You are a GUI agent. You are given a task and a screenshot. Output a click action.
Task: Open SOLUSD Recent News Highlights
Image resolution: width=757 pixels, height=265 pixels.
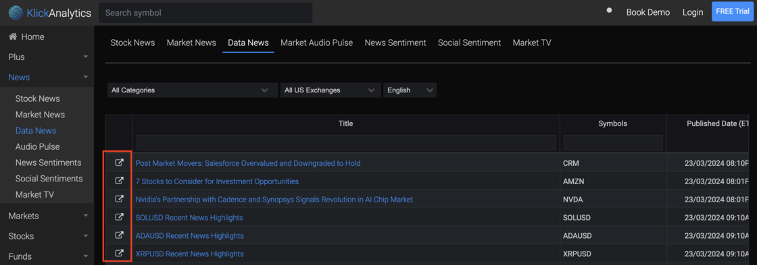pos(189,218)
